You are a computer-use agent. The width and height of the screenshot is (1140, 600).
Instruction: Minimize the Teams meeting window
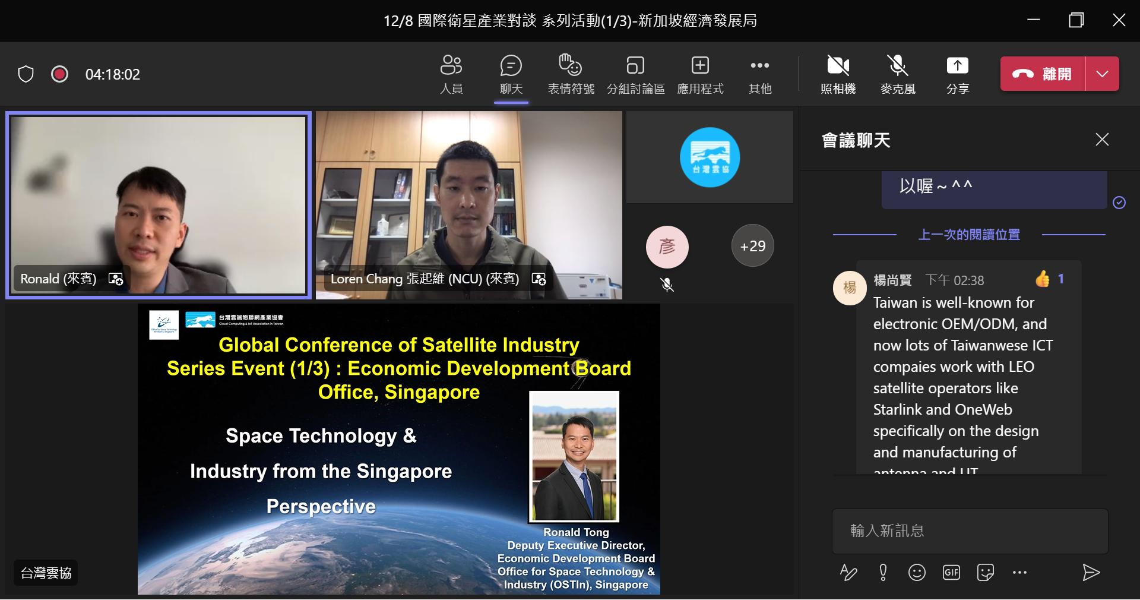1034,20
